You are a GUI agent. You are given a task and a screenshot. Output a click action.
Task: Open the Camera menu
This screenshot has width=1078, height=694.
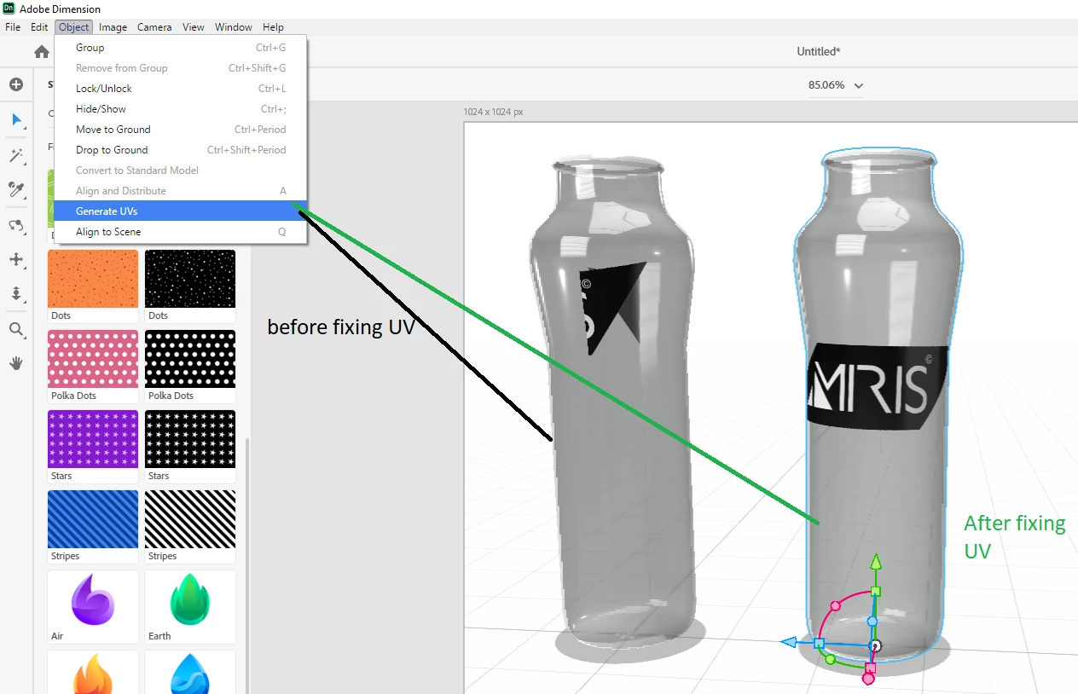pos(154,27)
